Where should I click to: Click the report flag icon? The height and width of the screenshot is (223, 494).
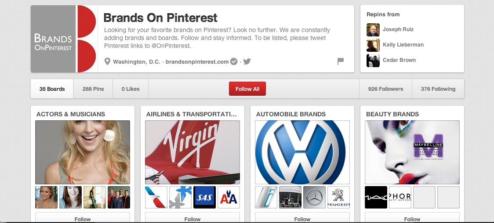coord(340,61)
